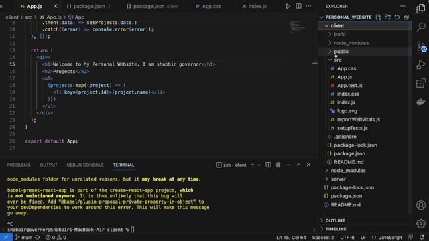
Task: Close the terminal panel
Action: click(x=308, y=165)
